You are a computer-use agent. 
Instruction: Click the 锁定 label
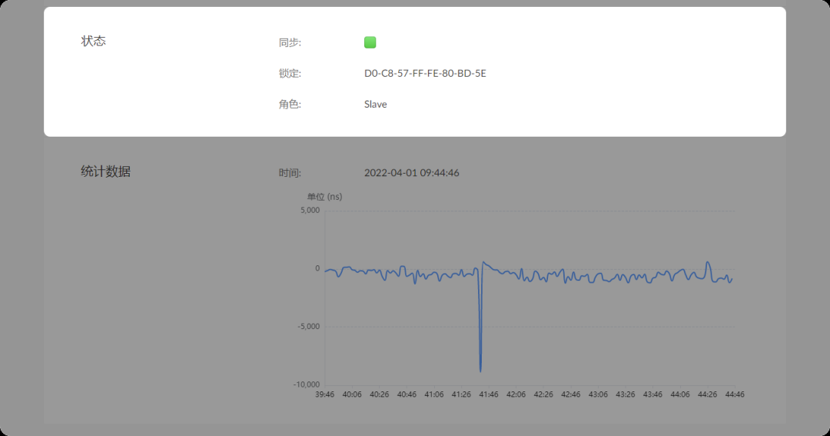(x=290, y=74)
